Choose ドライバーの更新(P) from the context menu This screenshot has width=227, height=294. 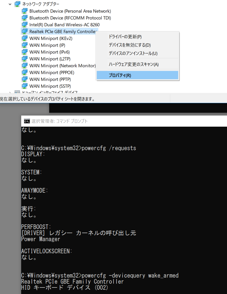125,37
